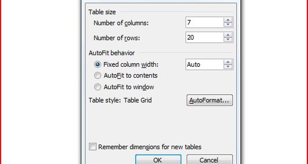Click the 'Number of columns:' label

click(121, 23)
